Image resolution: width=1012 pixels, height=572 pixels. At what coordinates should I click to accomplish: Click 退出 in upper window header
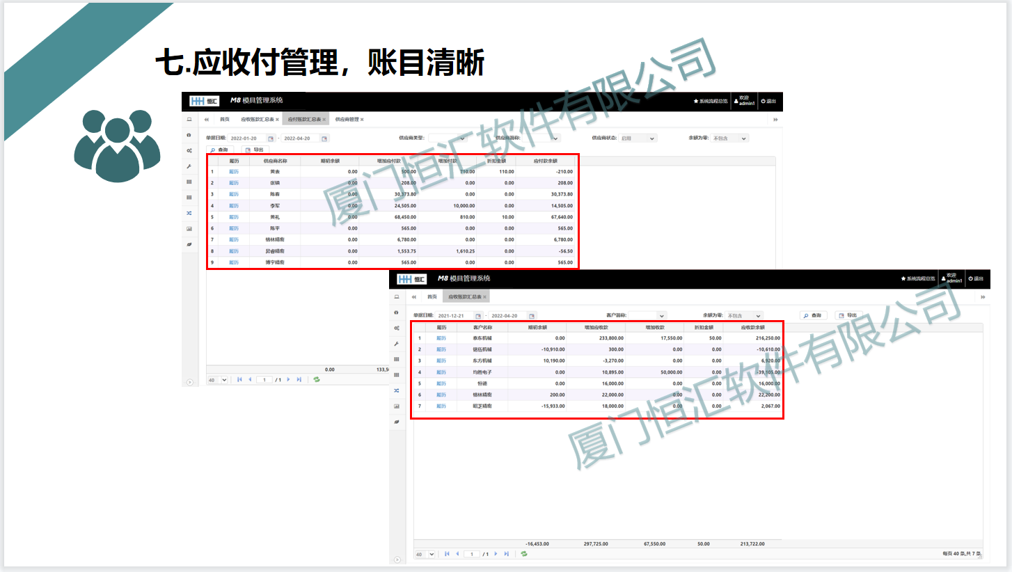[x=768, y=102]
